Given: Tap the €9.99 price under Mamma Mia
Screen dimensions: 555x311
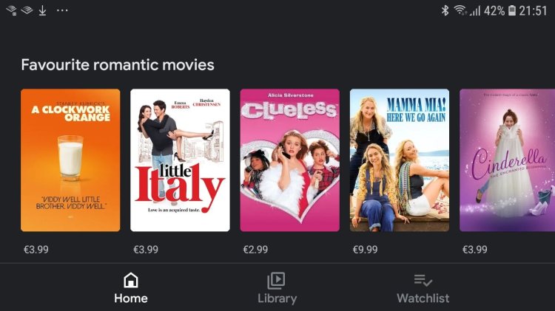Looking at the screenshot, I should click(366, 250).
